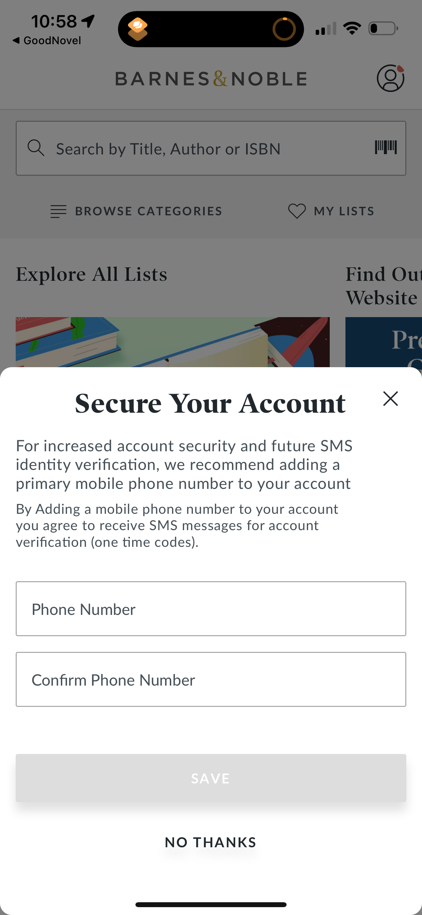This screenshot has width=422, height=915.
Task: Open BROWSE CATEGORIES menu
Action: coord(149,211)
